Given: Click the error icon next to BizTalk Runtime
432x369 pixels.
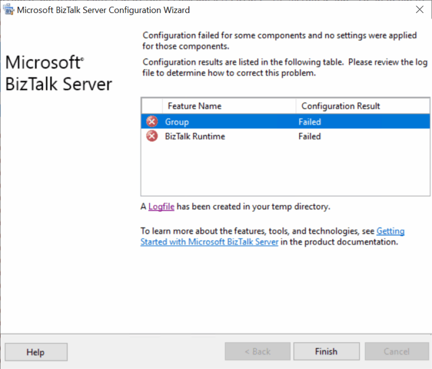Looking at the screenshot, I should click(x=152, y=136).
